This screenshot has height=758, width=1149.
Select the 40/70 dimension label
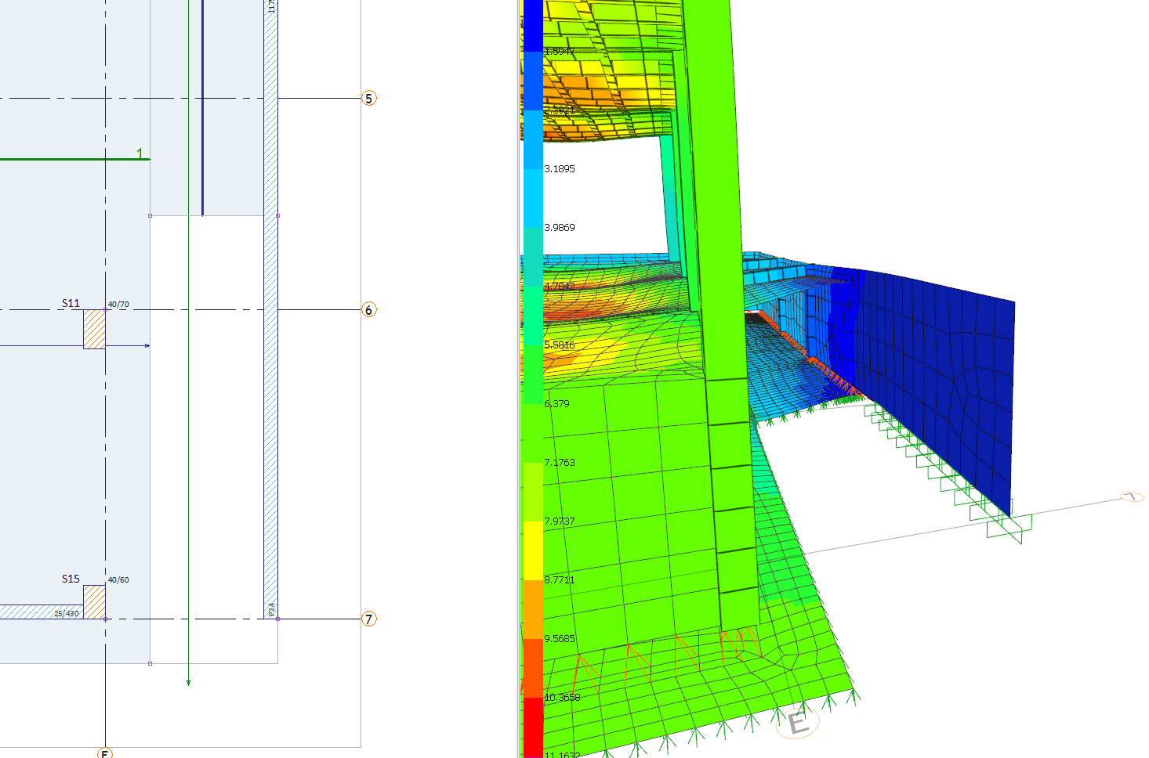pyautogui.click(x=118, y=305)
